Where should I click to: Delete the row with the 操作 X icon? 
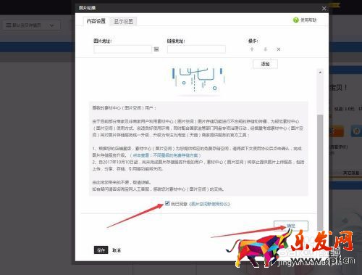point(279,49)
